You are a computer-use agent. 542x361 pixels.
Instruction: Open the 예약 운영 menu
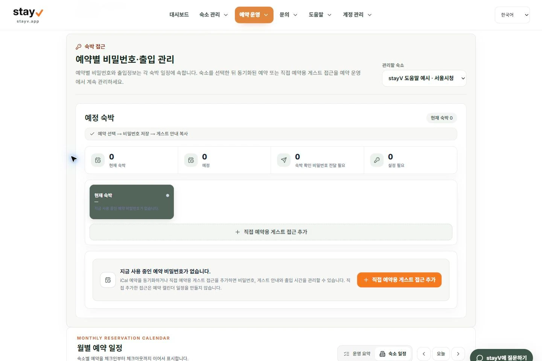[x=254, y=15]
